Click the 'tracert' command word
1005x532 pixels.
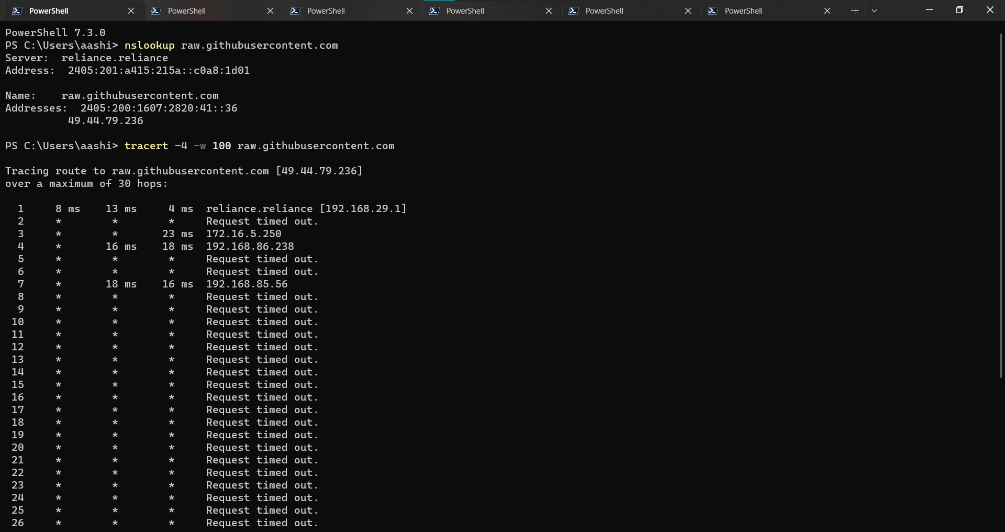pos(146,146)
